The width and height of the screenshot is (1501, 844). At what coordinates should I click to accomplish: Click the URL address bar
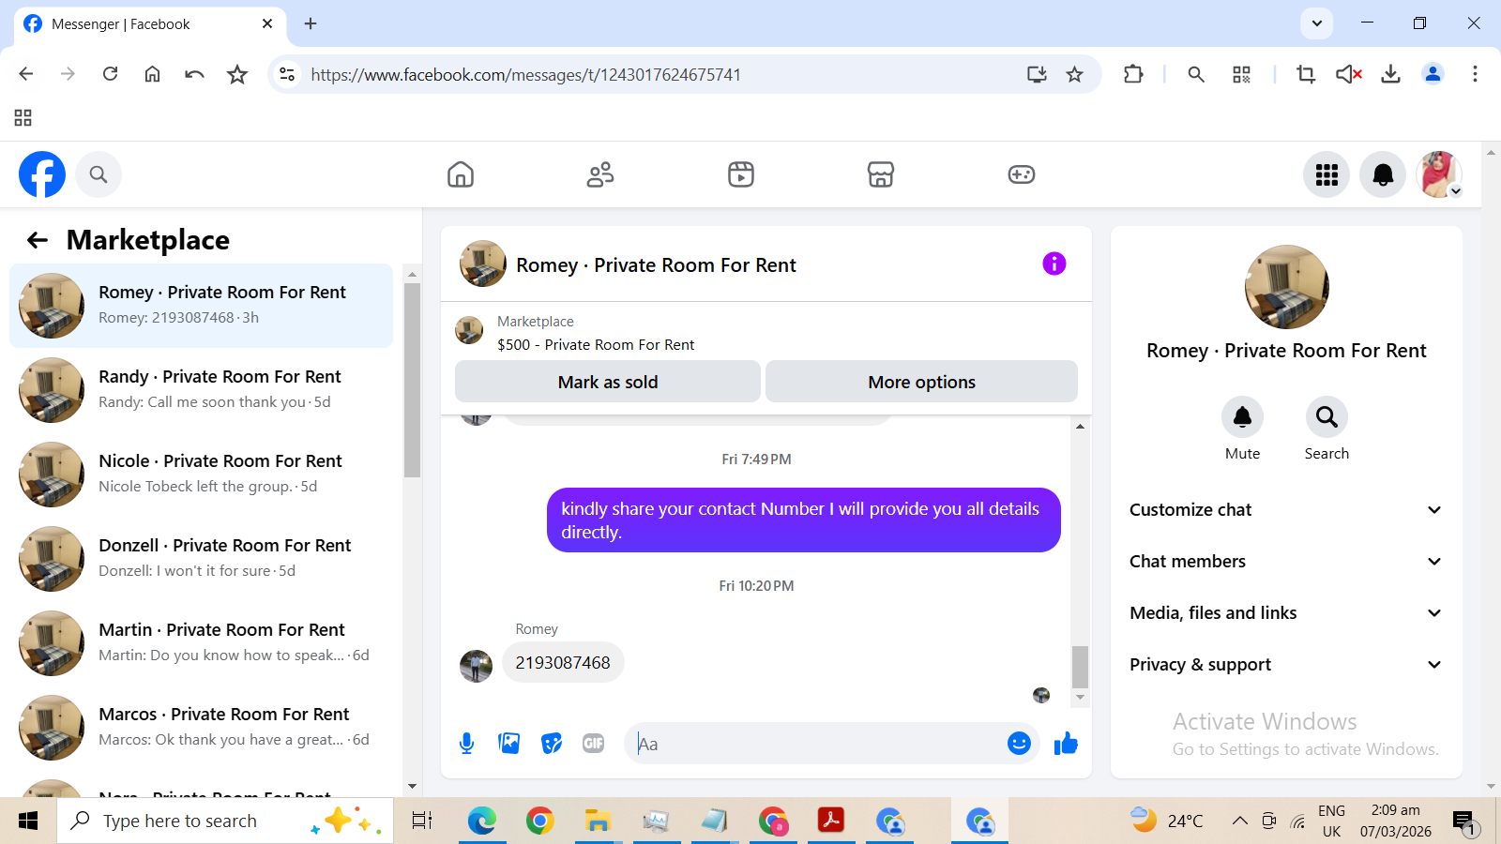(657, 74)
